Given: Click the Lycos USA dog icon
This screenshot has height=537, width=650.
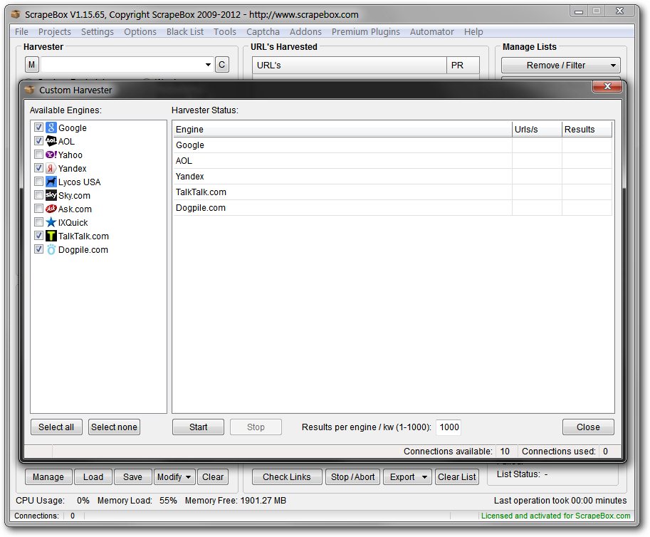Looking at the screenshot, I should click(51, 182).
